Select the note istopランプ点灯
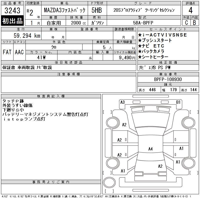The height and width of the screenshot is (200, 200). click(24, 119)
